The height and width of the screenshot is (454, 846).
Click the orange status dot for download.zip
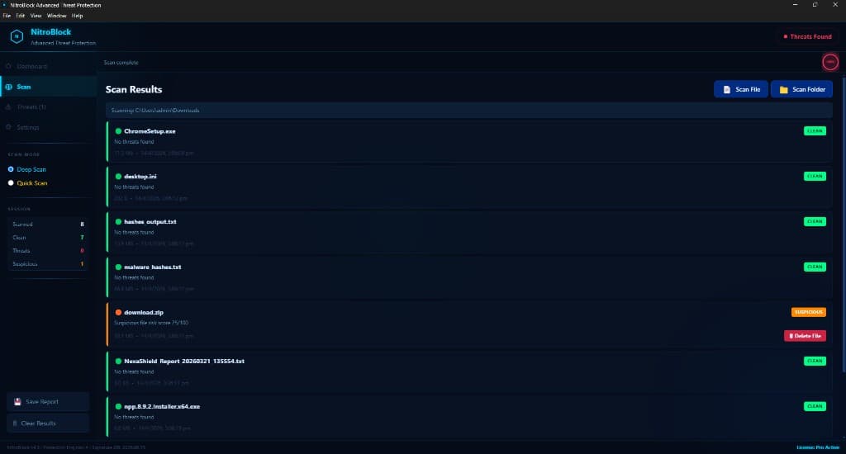pyautogui.click(x=118, y=312)
